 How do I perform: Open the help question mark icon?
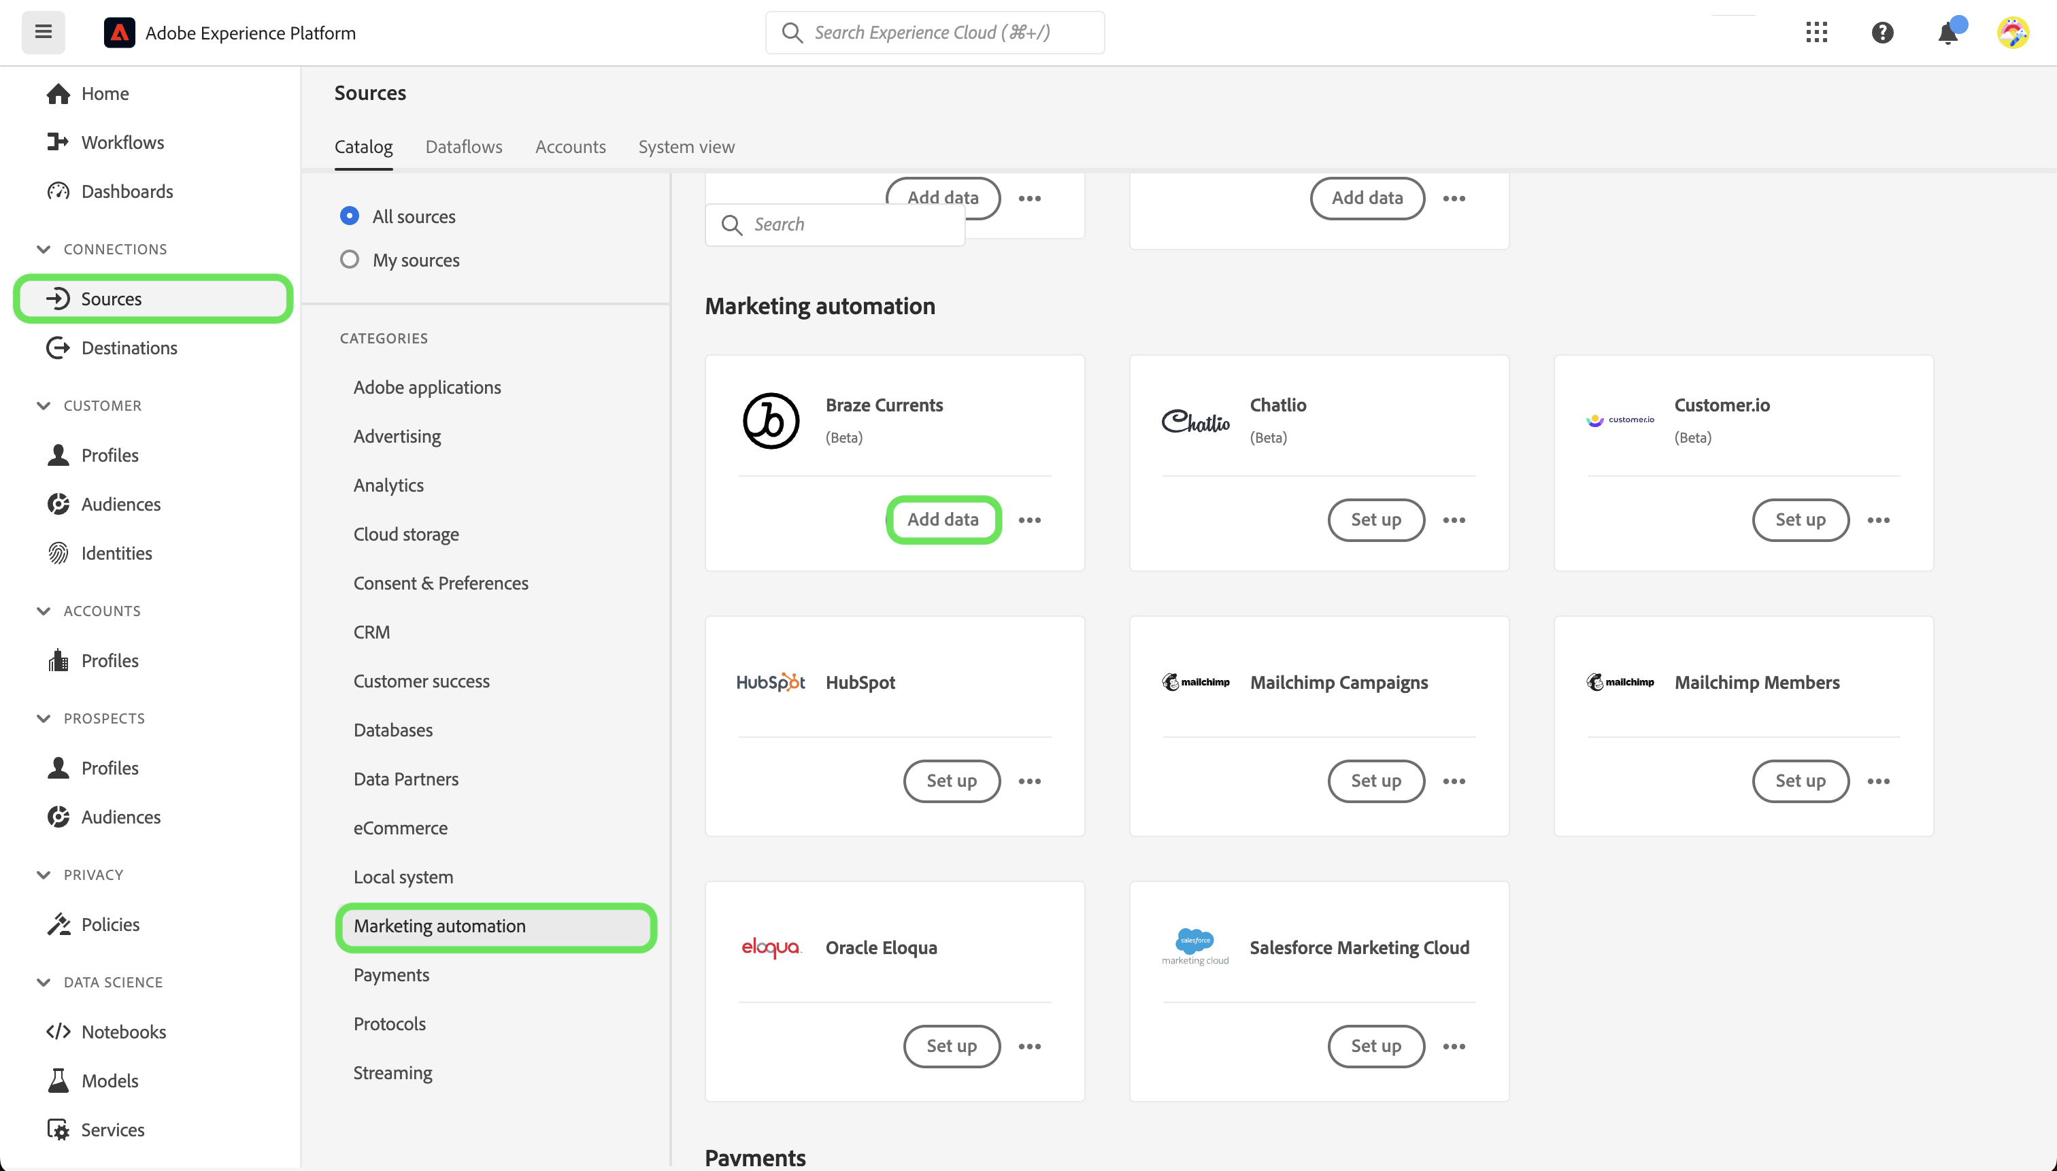[x=1882, y=32]
